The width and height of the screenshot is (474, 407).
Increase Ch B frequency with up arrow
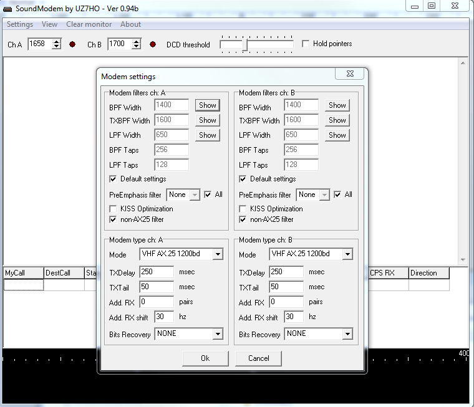coord(137,41)
